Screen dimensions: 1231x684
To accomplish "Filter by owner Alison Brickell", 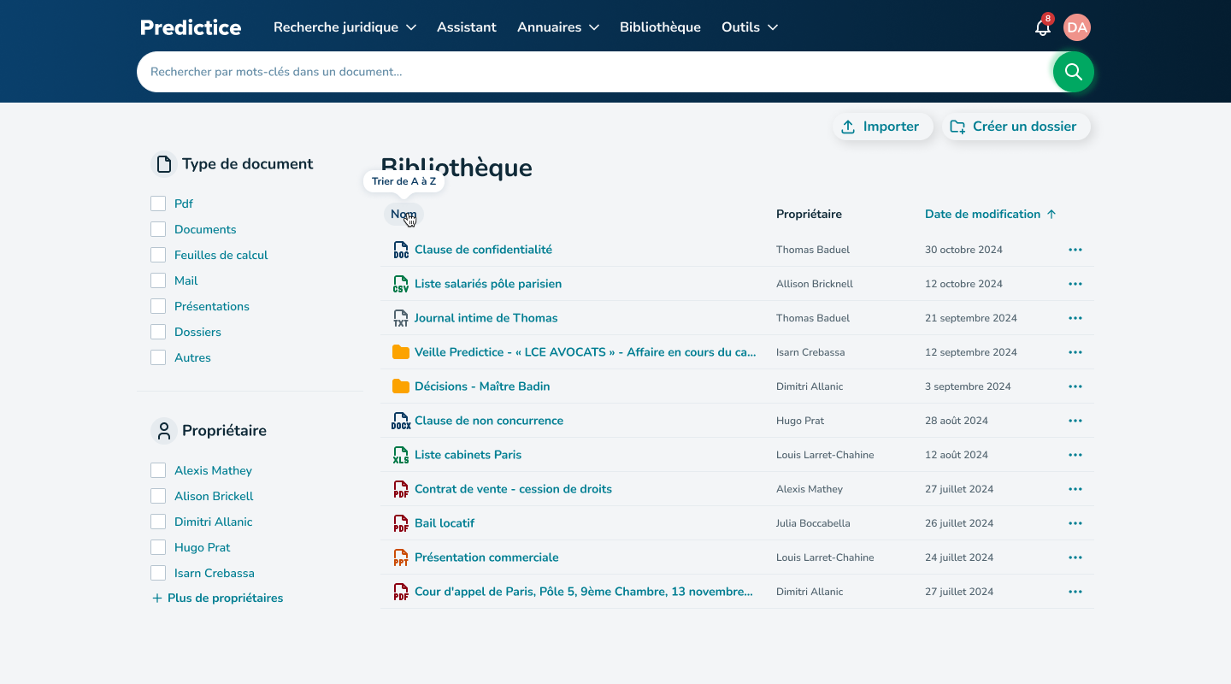I will (x=158, y=496).
